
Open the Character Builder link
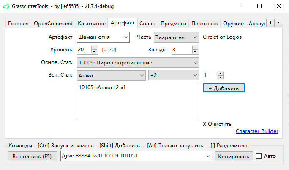tap(257, 131)
